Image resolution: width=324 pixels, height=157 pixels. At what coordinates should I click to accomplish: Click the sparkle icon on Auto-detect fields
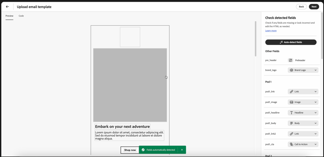point(281,42)
